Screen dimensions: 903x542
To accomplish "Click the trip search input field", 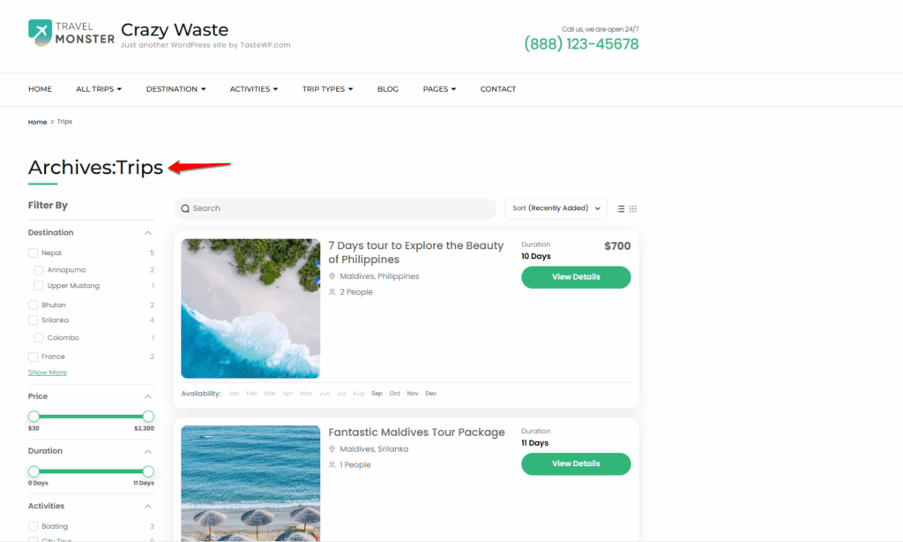I will click(340, 209).
